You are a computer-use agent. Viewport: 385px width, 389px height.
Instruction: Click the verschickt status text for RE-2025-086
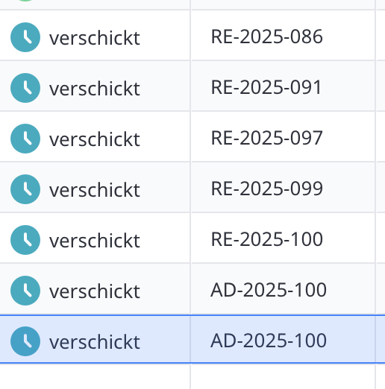(95, 38)
